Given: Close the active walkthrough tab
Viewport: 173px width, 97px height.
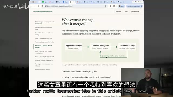Looking at the screenshot, I should click(74, 2).
